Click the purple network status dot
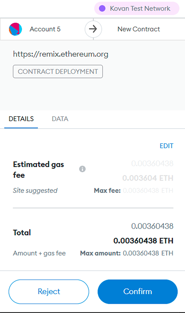Screen dimensions: 185x313 [102, 8]
